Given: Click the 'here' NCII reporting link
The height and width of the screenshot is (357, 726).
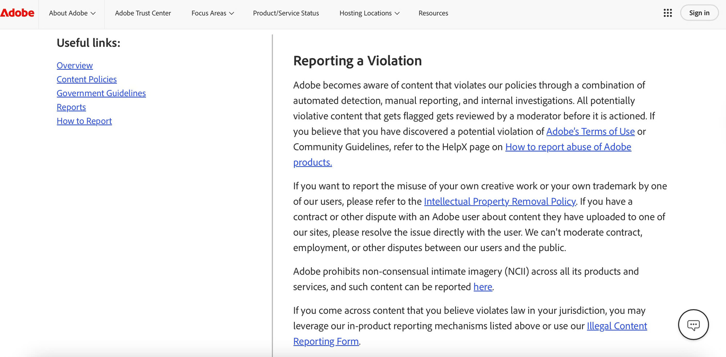Looking at the screenshot, I should pyautogui.click(x=483, y=287).
